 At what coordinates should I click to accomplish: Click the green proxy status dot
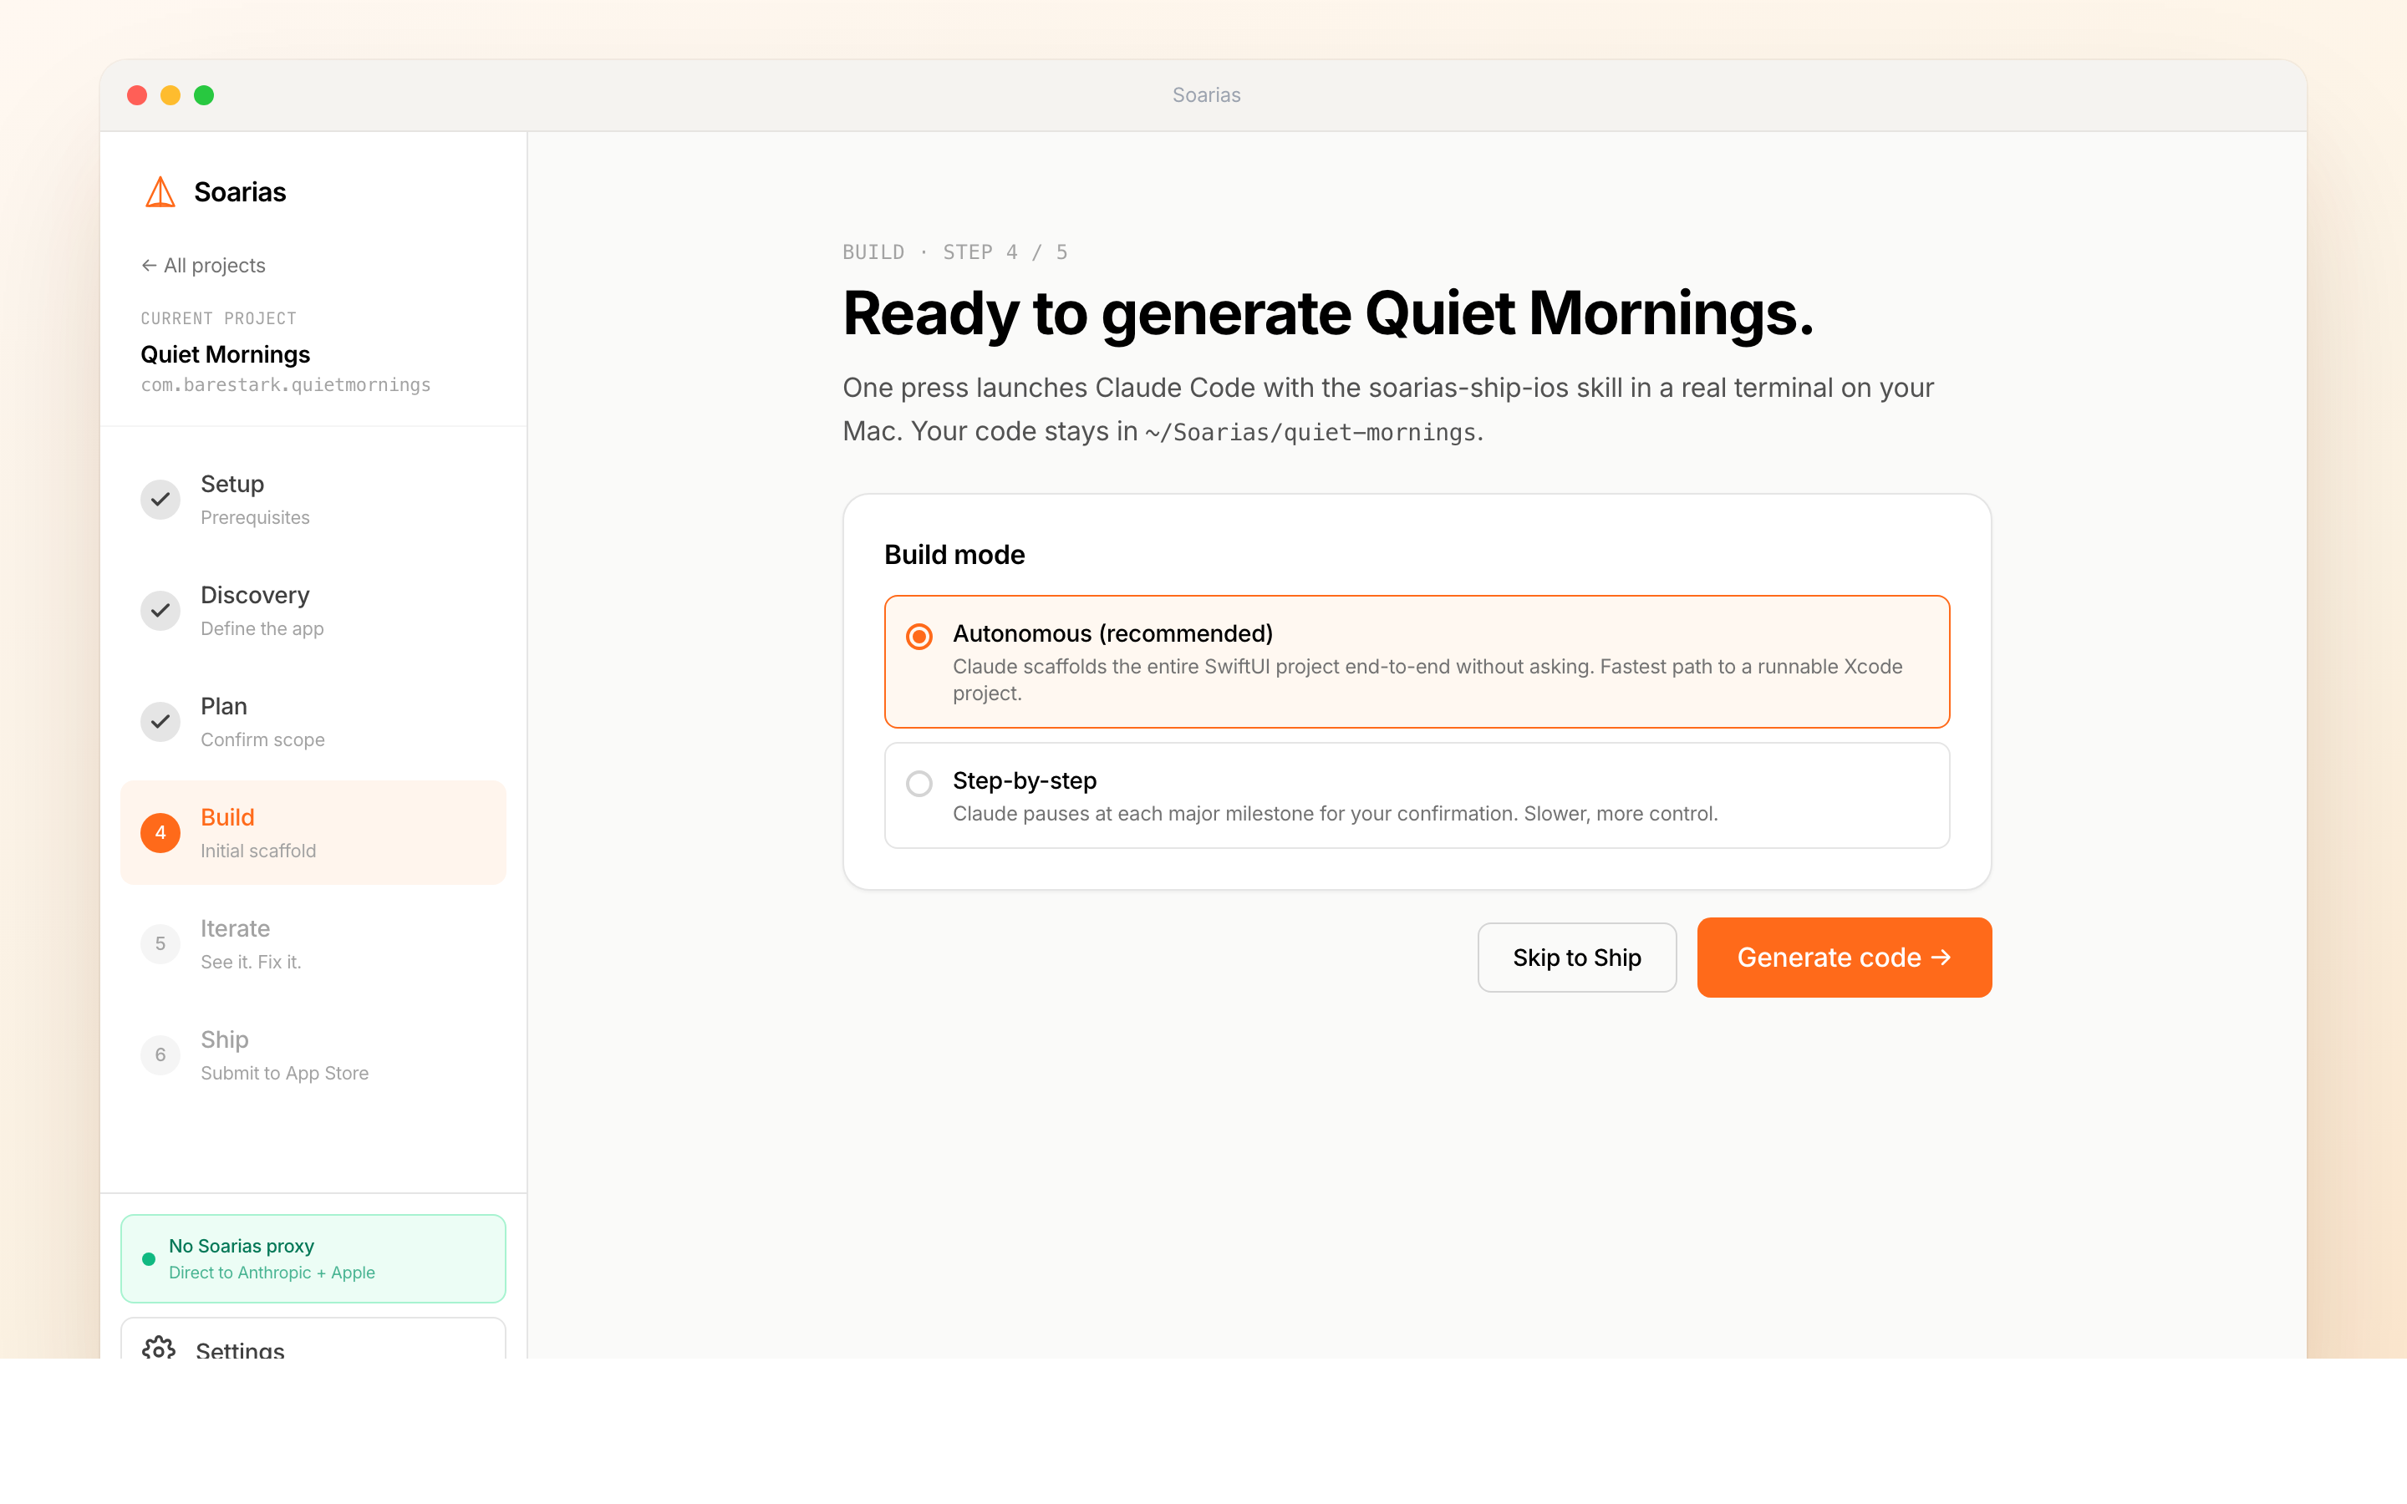pyautogui.click(x=148, y=1258)
